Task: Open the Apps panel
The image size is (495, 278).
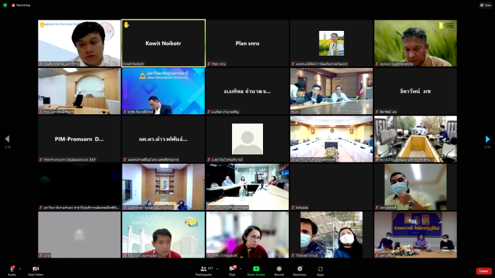Action: [x=321, y=269]
